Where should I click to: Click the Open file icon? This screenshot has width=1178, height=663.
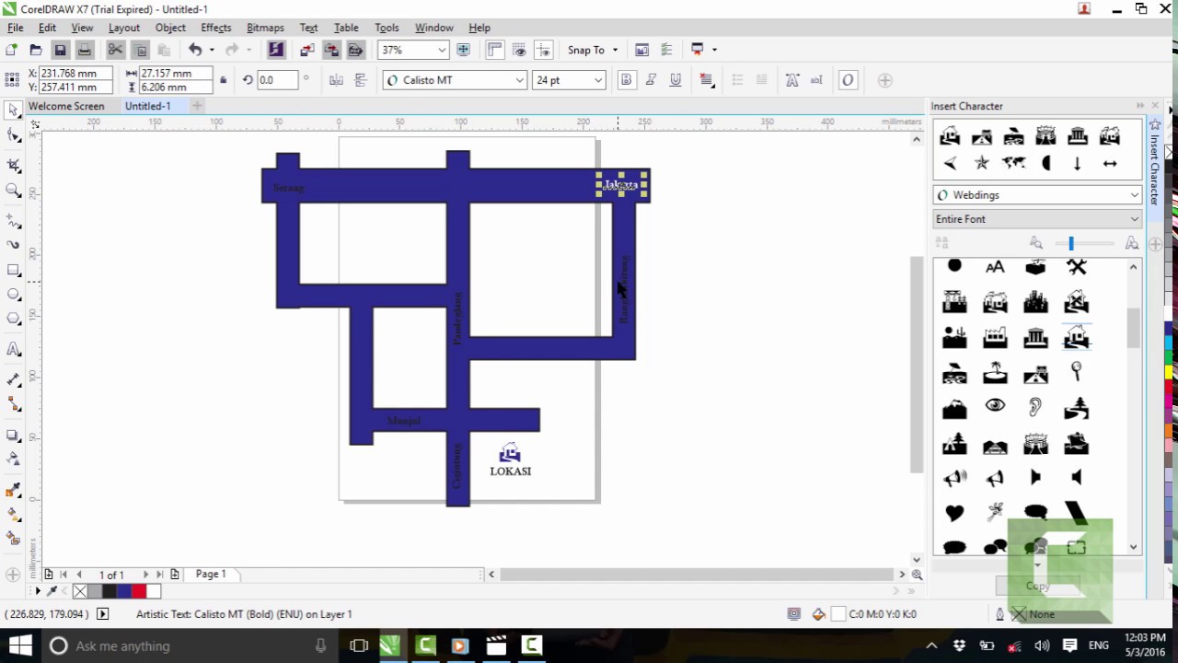click(x=36, y=50)
